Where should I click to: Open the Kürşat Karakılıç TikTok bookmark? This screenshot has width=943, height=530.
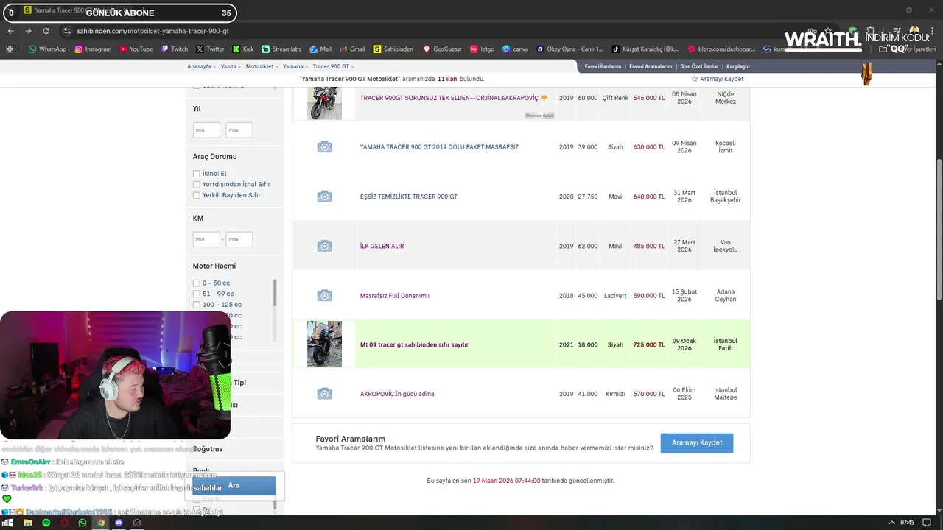click(x=645, y=49)
